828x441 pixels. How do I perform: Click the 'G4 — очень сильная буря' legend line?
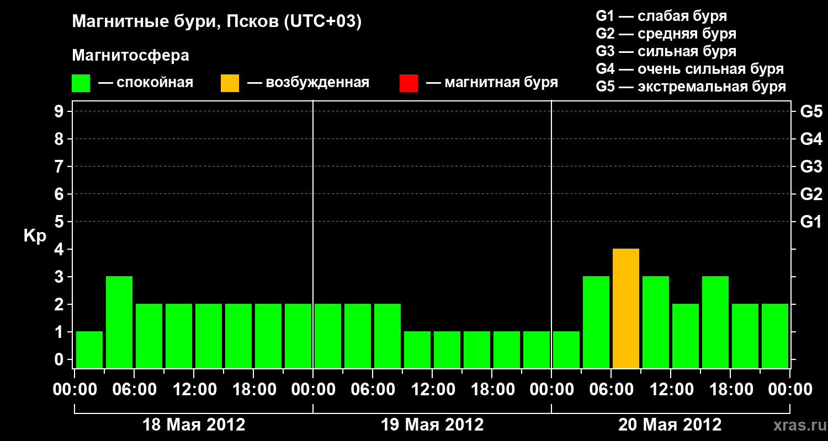pos(690,69)
